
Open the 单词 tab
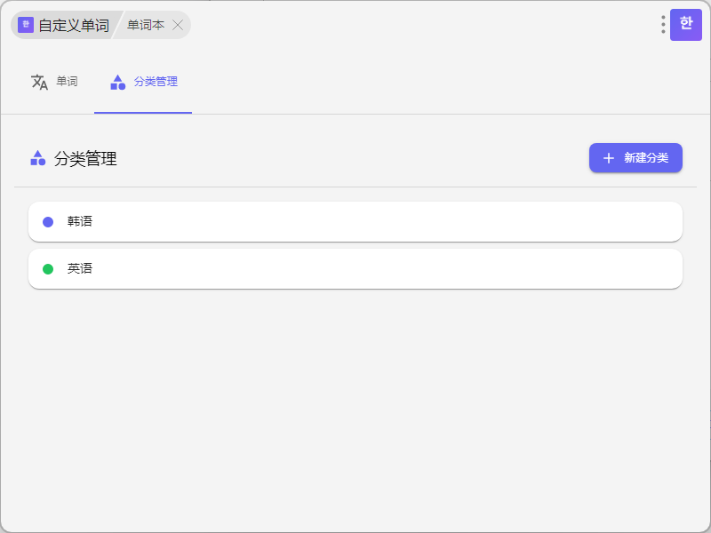coord(67,82)
